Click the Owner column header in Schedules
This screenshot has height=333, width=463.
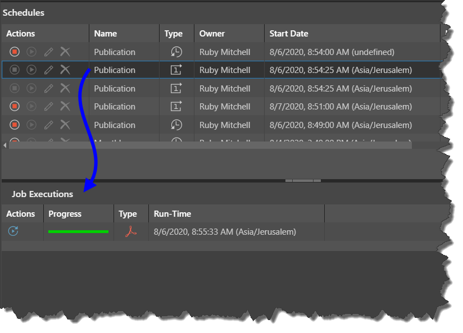click(x=212, y=34)
